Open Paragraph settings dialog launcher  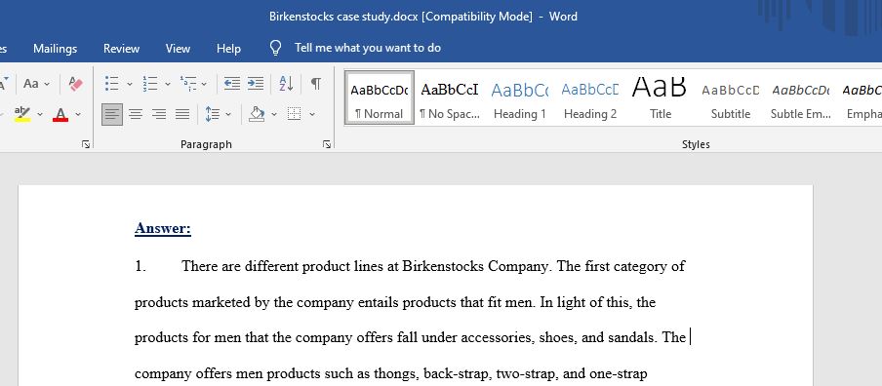(327, 144)
